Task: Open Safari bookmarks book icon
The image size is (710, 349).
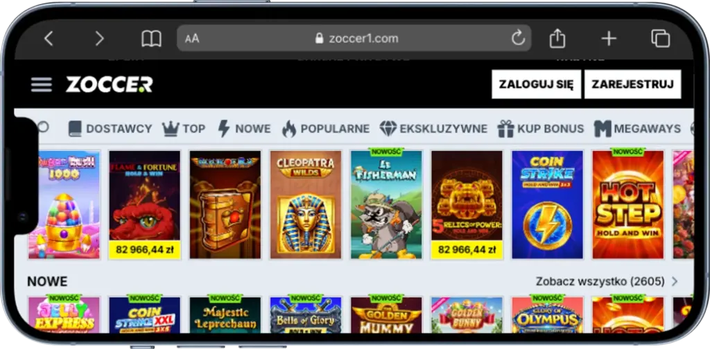Action: tap(151, 38)
